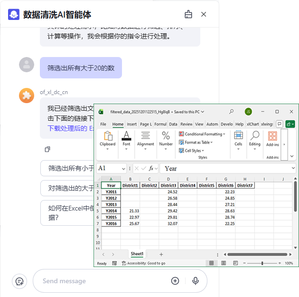
Task: Click the user message 'filter greater than 20' bubble
Action: coord(81,68)
